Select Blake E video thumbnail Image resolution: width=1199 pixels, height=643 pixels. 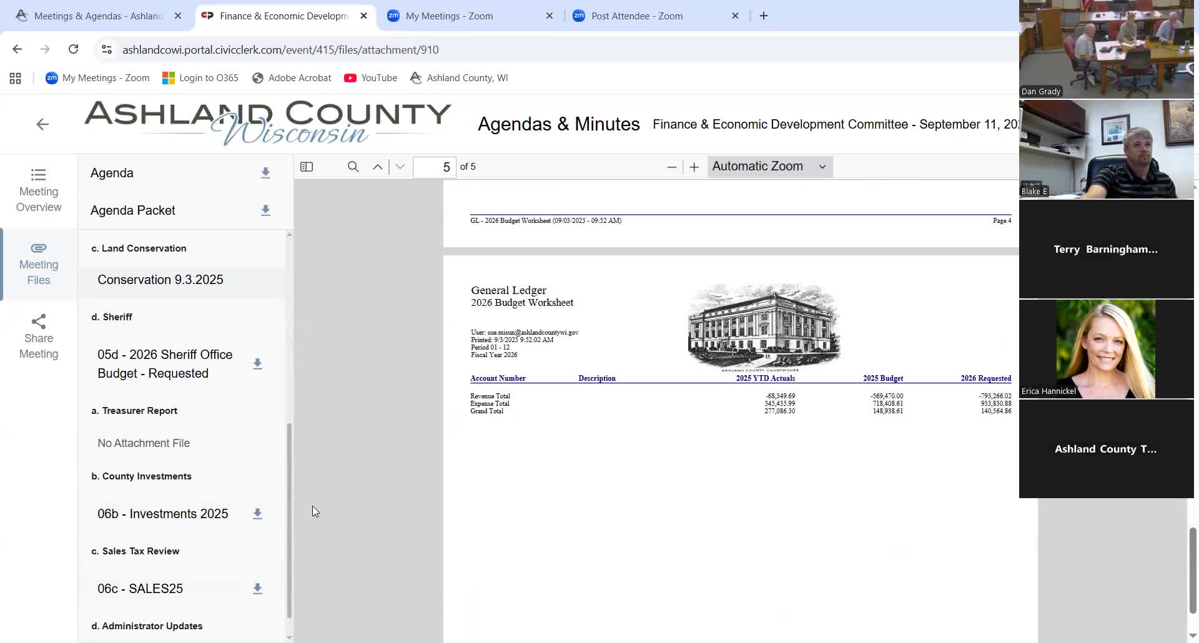tap(1107, 149)
